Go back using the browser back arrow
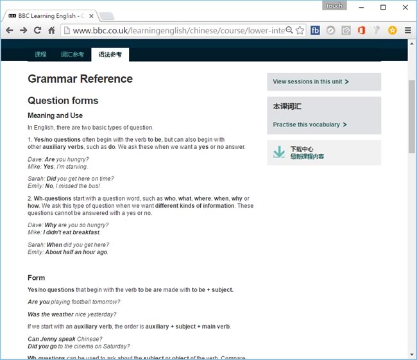This screenshot has height=360, width=417. pos(10,30)
